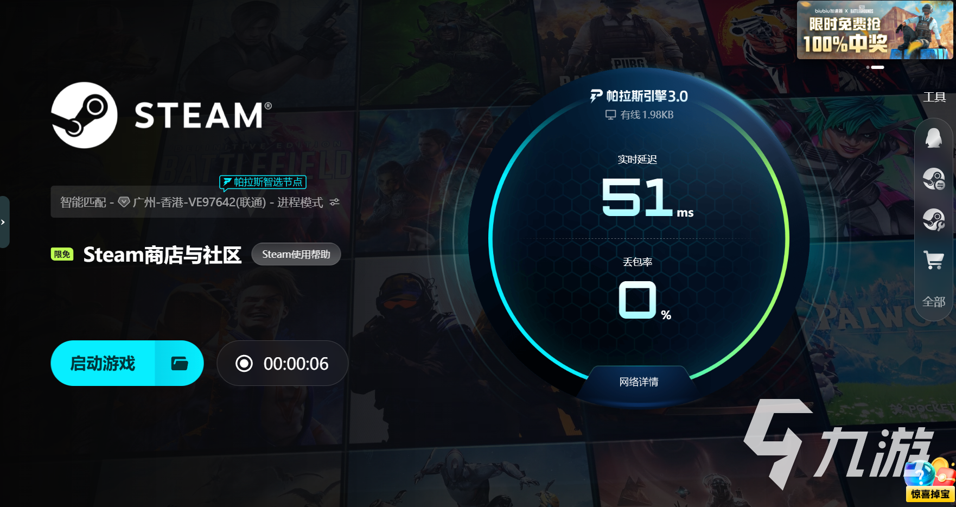This screenshot has width=956, height=507.
Task: Open the Steam repair wrench tool icon
Action: (934, 219)
